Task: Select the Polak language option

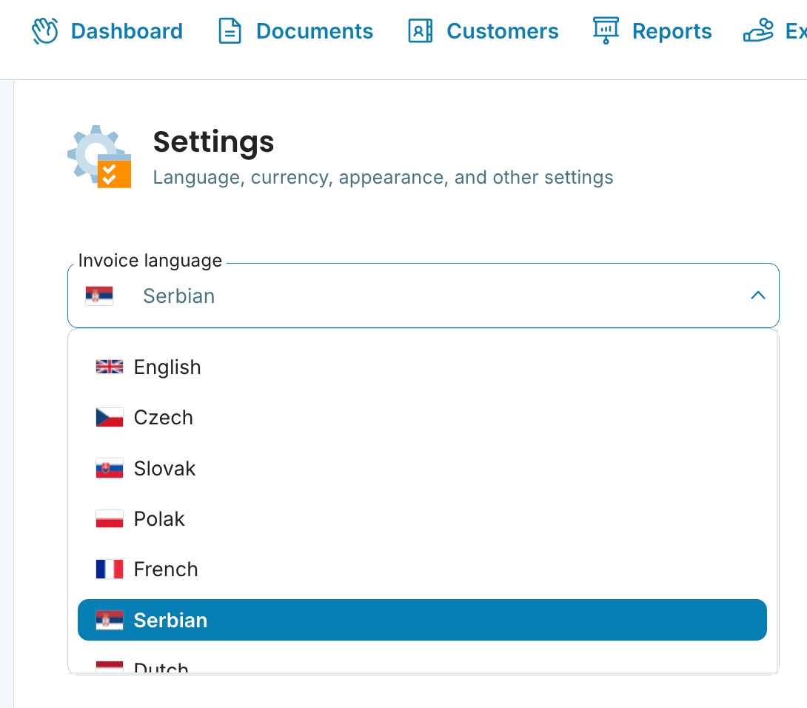Action: pos(159,519)
